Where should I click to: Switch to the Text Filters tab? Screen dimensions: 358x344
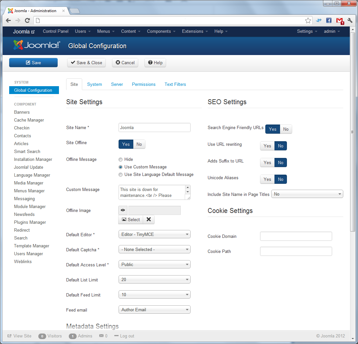click(x=175, y=84)
